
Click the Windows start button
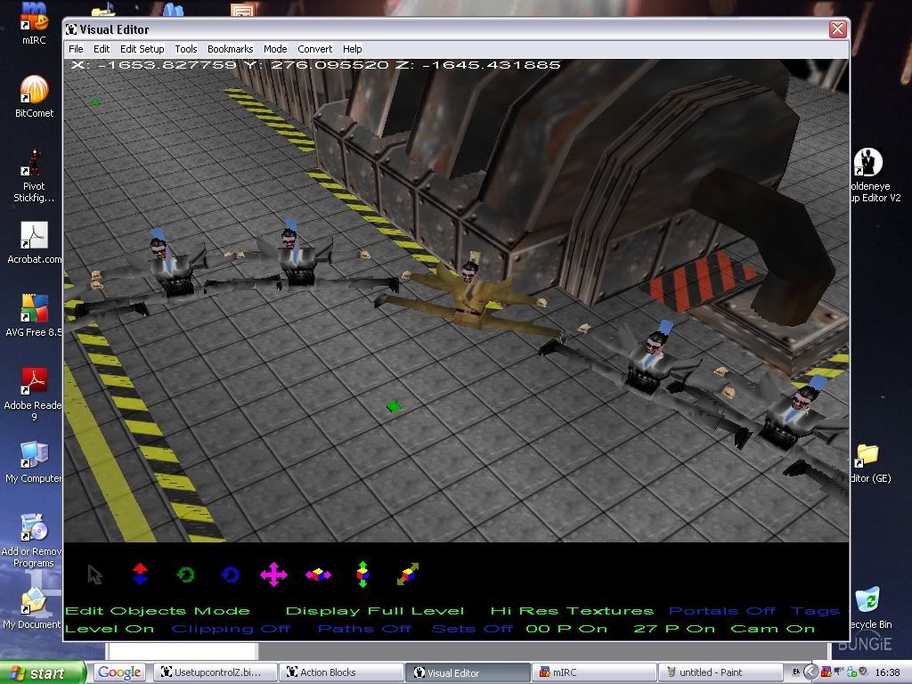coord(42,673)
